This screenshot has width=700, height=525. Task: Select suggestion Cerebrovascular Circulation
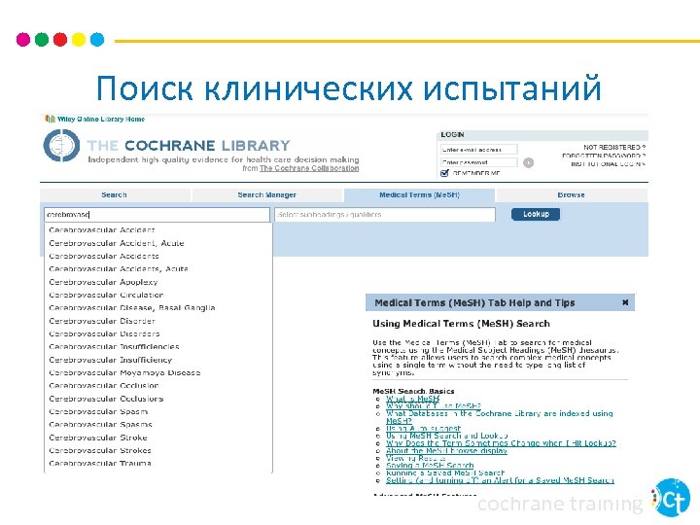[x=106, y=296]
